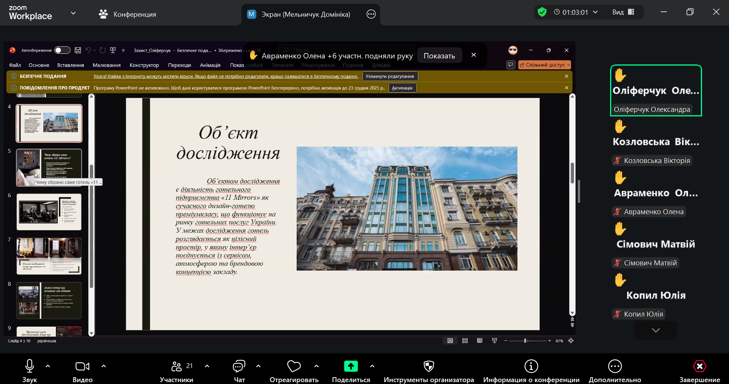Open the Вид view menu
Image resolution: width=729 pixels, height=384 pixels.
click(623, 12)
